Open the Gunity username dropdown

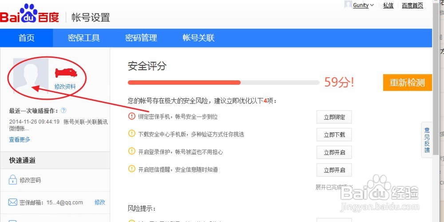363,5
